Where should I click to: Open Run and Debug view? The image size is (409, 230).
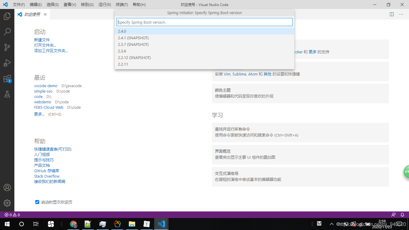click(7, 63)
